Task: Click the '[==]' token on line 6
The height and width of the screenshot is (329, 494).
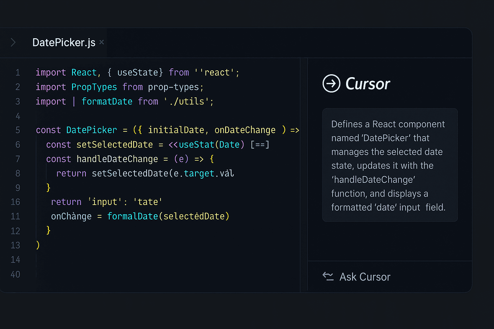Action: (260, 145)
